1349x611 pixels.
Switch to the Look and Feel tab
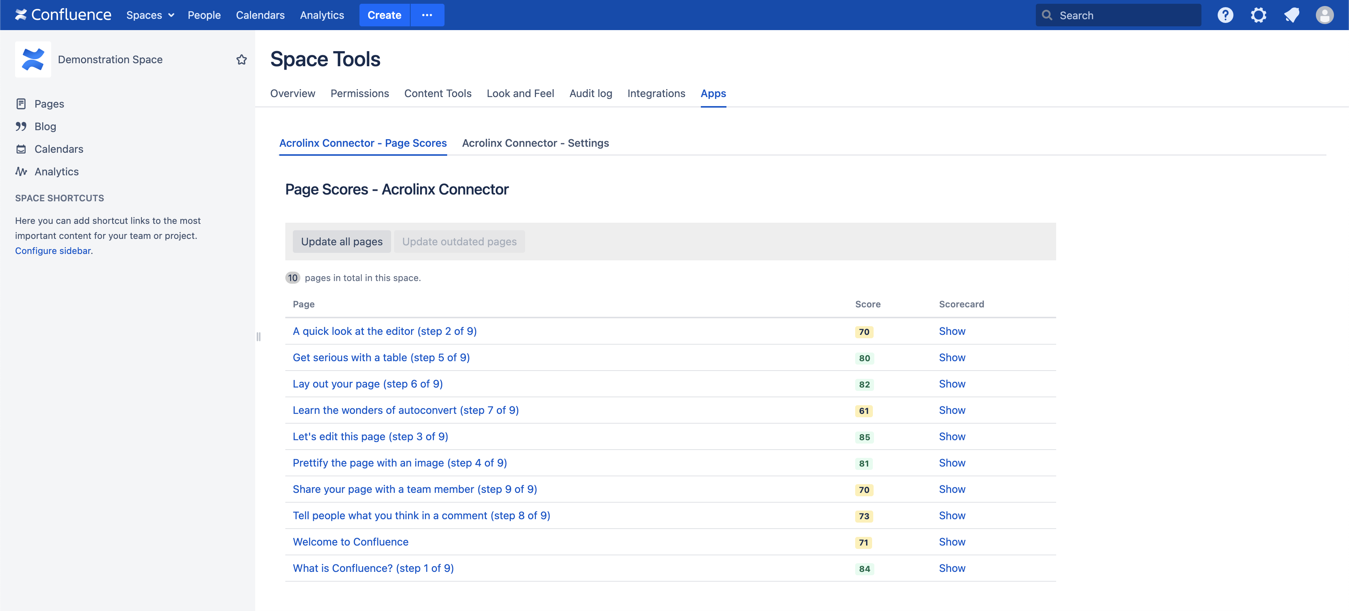coord(520,93)
